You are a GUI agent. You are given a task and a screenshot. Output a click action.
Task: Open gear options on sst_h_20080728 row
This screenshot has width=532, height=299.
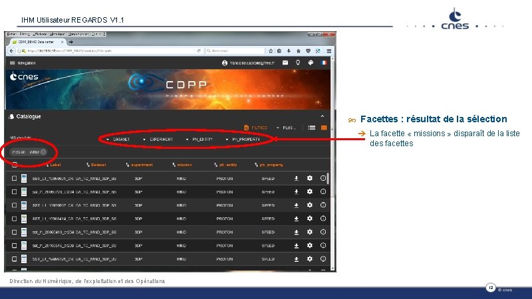coord(310,192)
